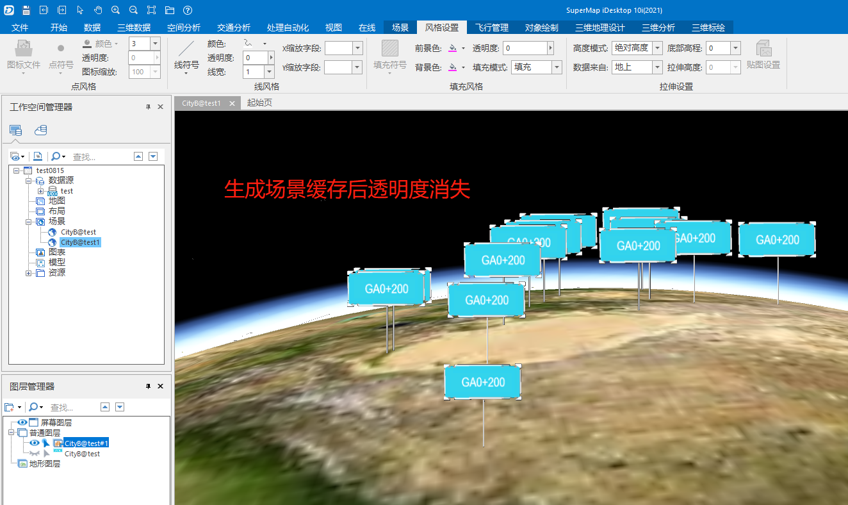Switch to the 场景 ribbon tab
The width and height of the screenshot is (848, 505).
click(400, 28)
